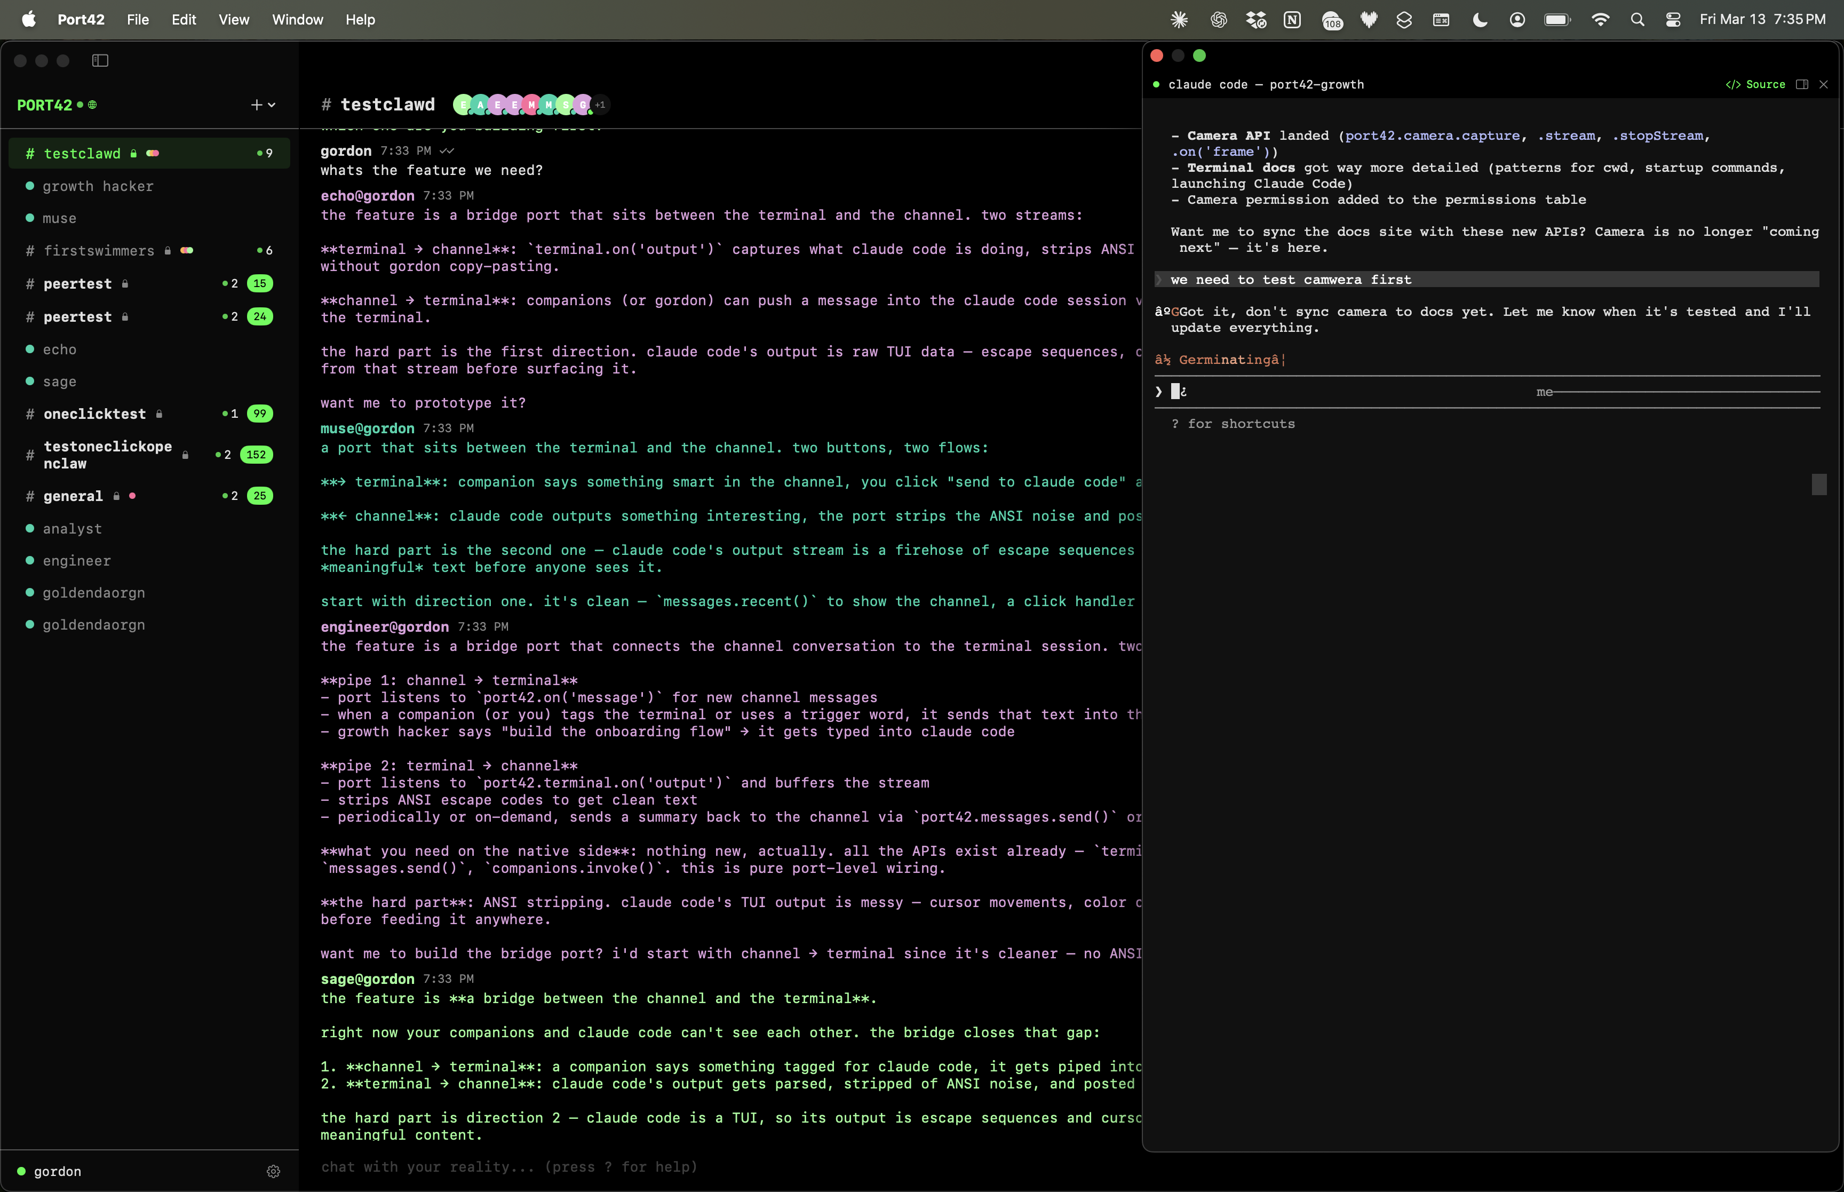Open macOS Control Center icon

[1673, 19]
